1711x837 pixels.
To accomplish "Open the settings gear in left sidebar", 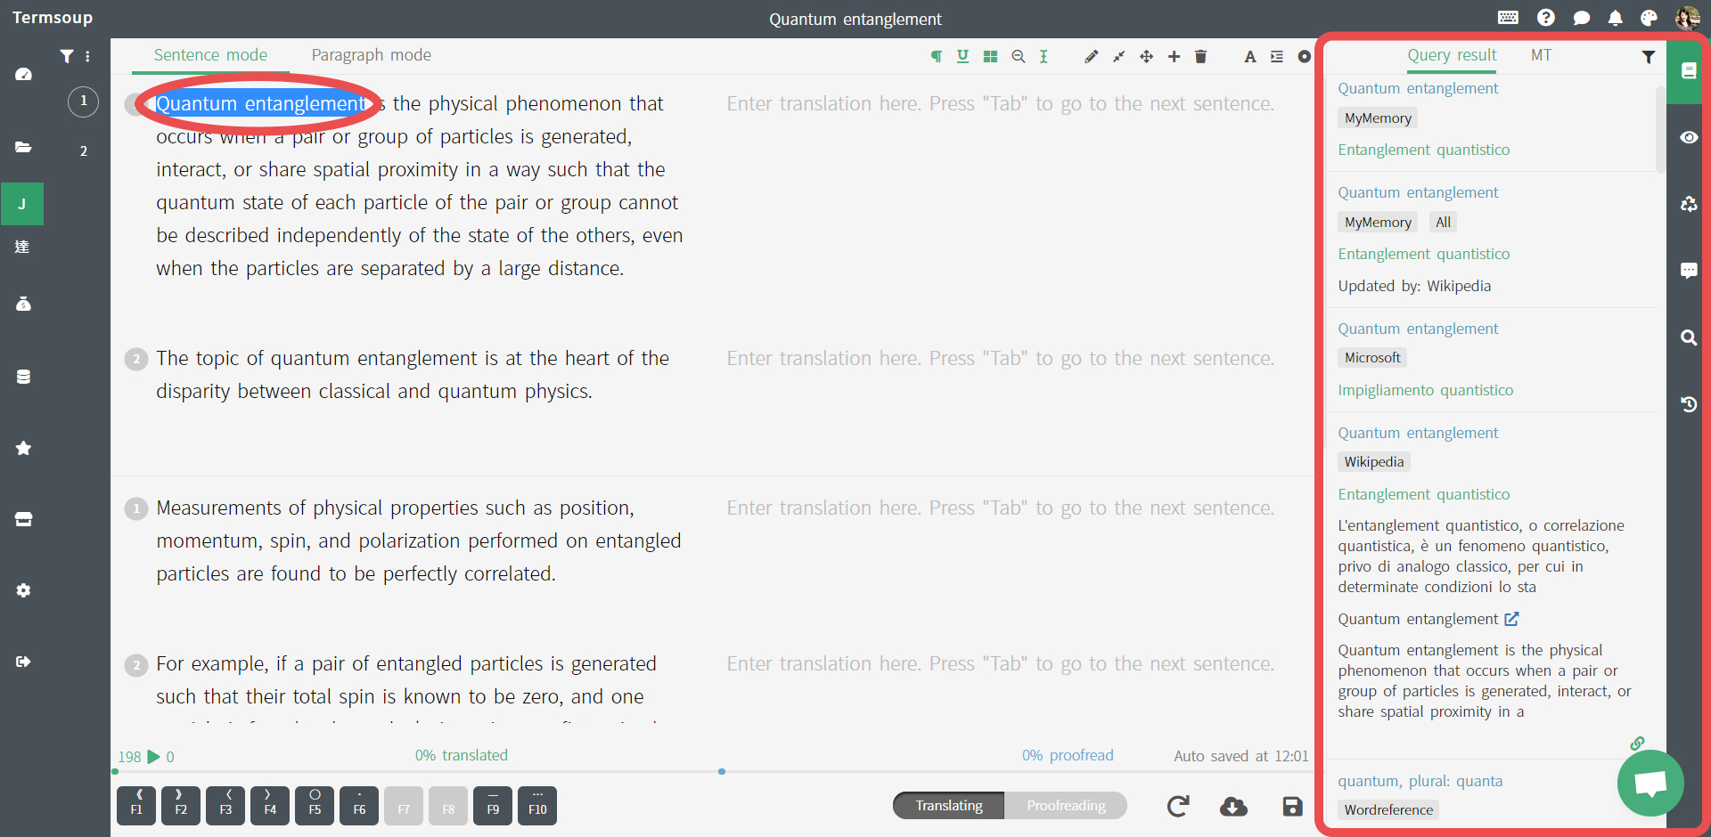I will (23, 590).
